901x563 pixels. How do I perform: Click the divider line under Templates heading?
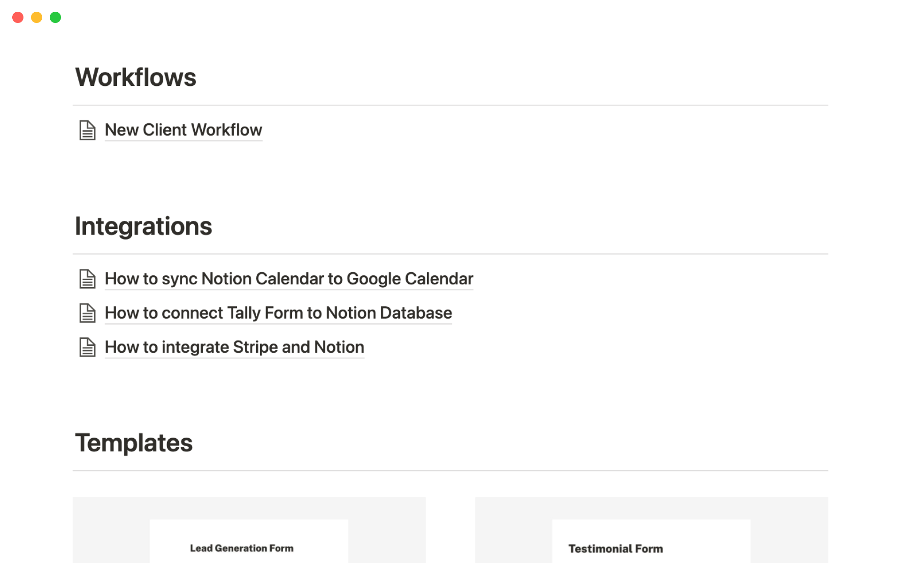(450, 471)
